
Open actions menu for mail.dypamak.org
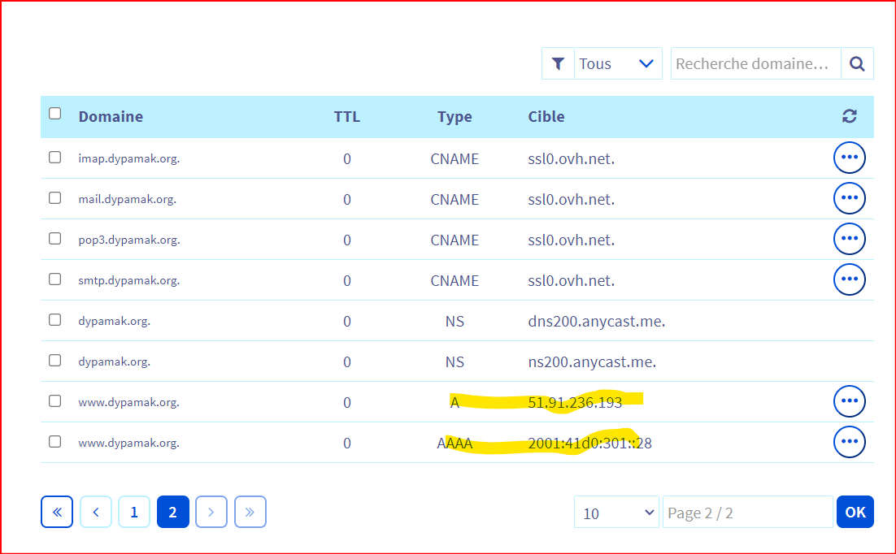850,198
